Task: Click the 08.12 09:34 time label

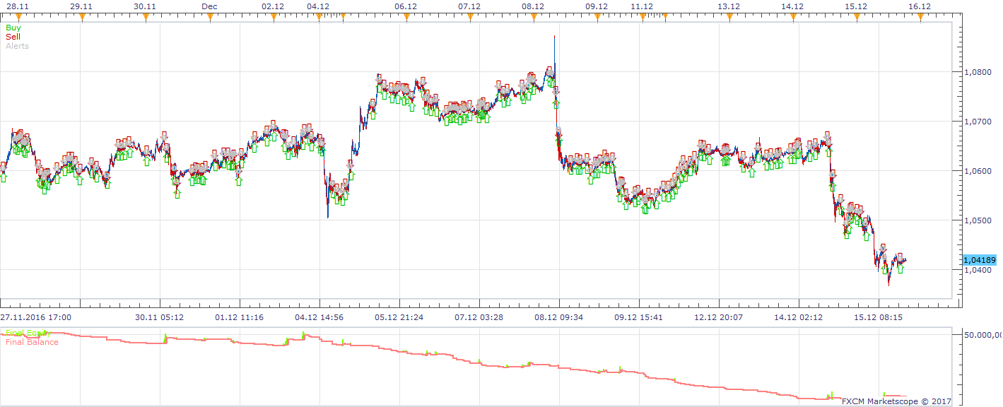Action: pos(559,317)
